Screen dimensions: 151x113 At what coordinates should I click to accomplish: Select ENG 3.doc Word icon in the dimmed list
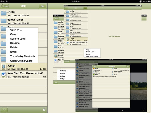click(x=77, y=89)
